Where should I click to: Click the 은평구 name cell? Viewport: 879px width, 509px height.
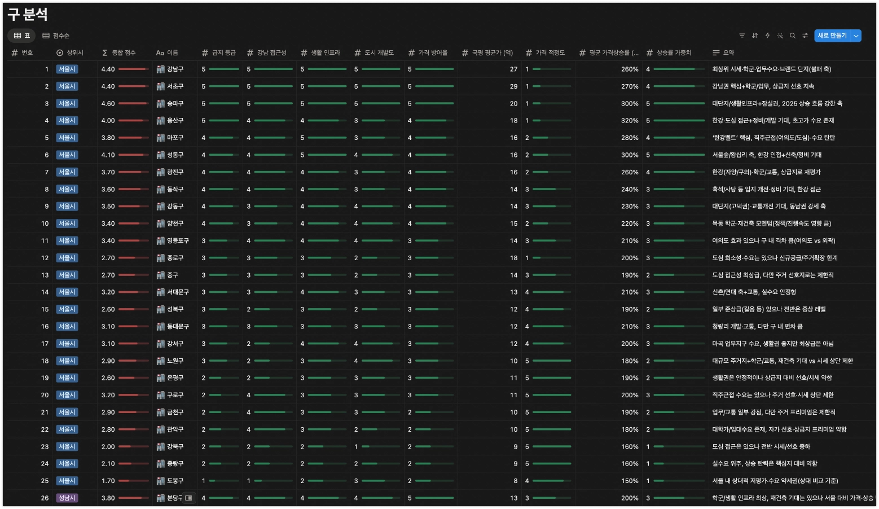click(175, 378)
